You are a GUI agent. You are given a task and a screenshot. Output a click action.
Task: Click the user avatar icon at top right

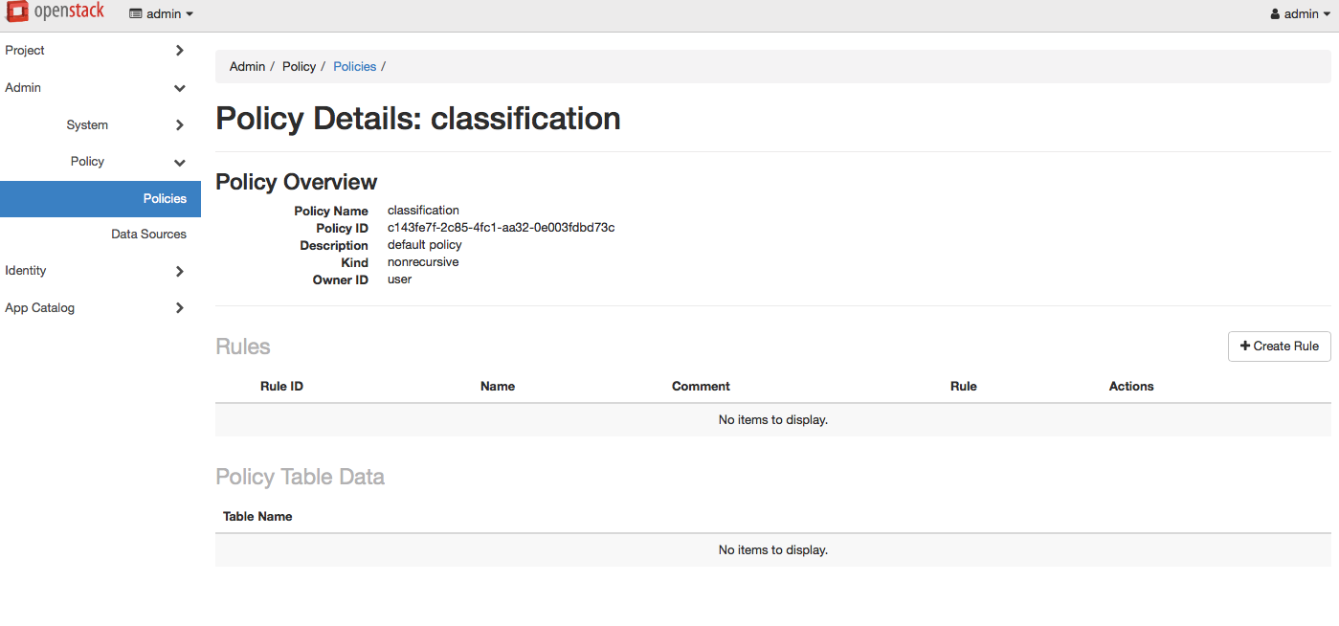pyautogui.click(x=1275, y=14)
